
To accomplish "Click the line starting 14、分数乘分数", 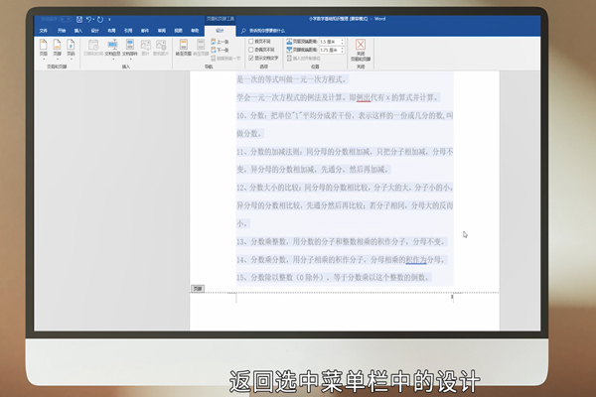I will click(x=341, y=259).
